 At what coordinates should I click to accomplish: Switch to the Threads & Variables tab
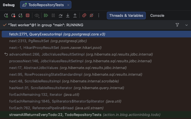coord(126,15)
